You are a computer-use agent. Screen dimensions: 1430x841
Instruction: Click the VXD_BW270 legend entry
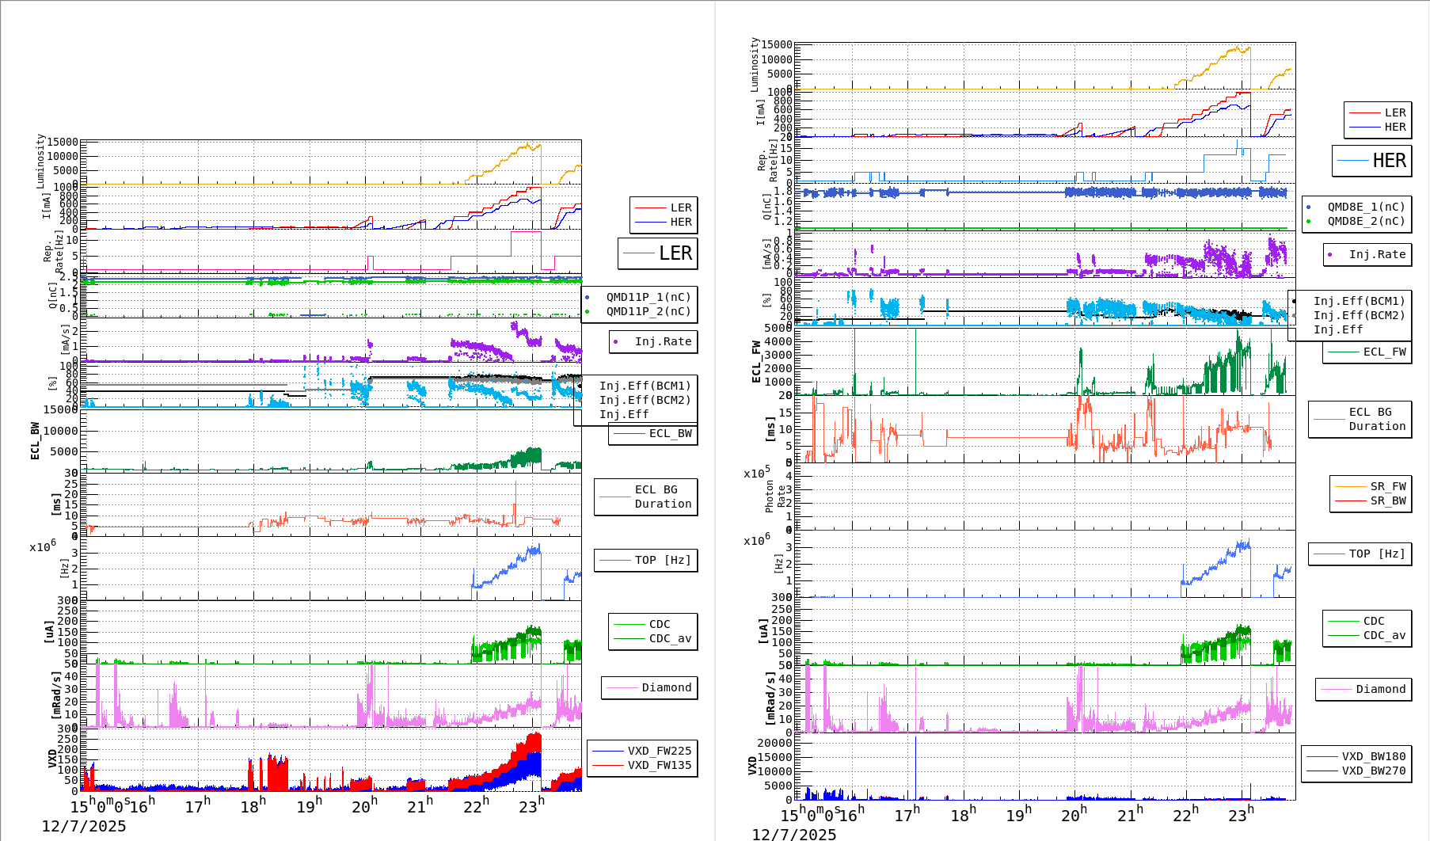1356,771
